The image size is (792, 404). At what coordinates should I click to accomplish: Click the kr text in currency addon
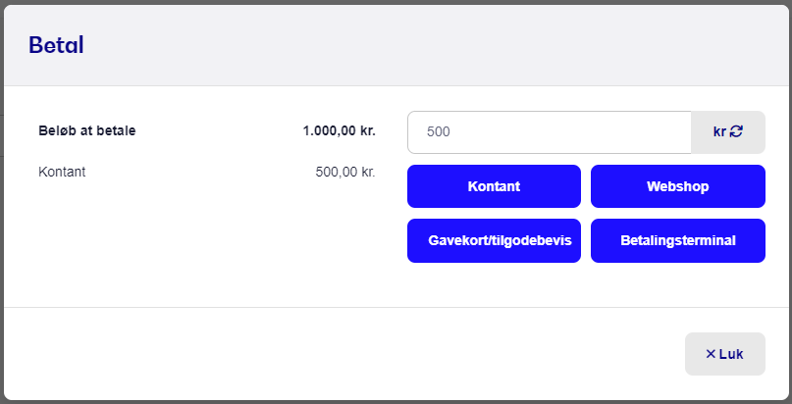719,132
